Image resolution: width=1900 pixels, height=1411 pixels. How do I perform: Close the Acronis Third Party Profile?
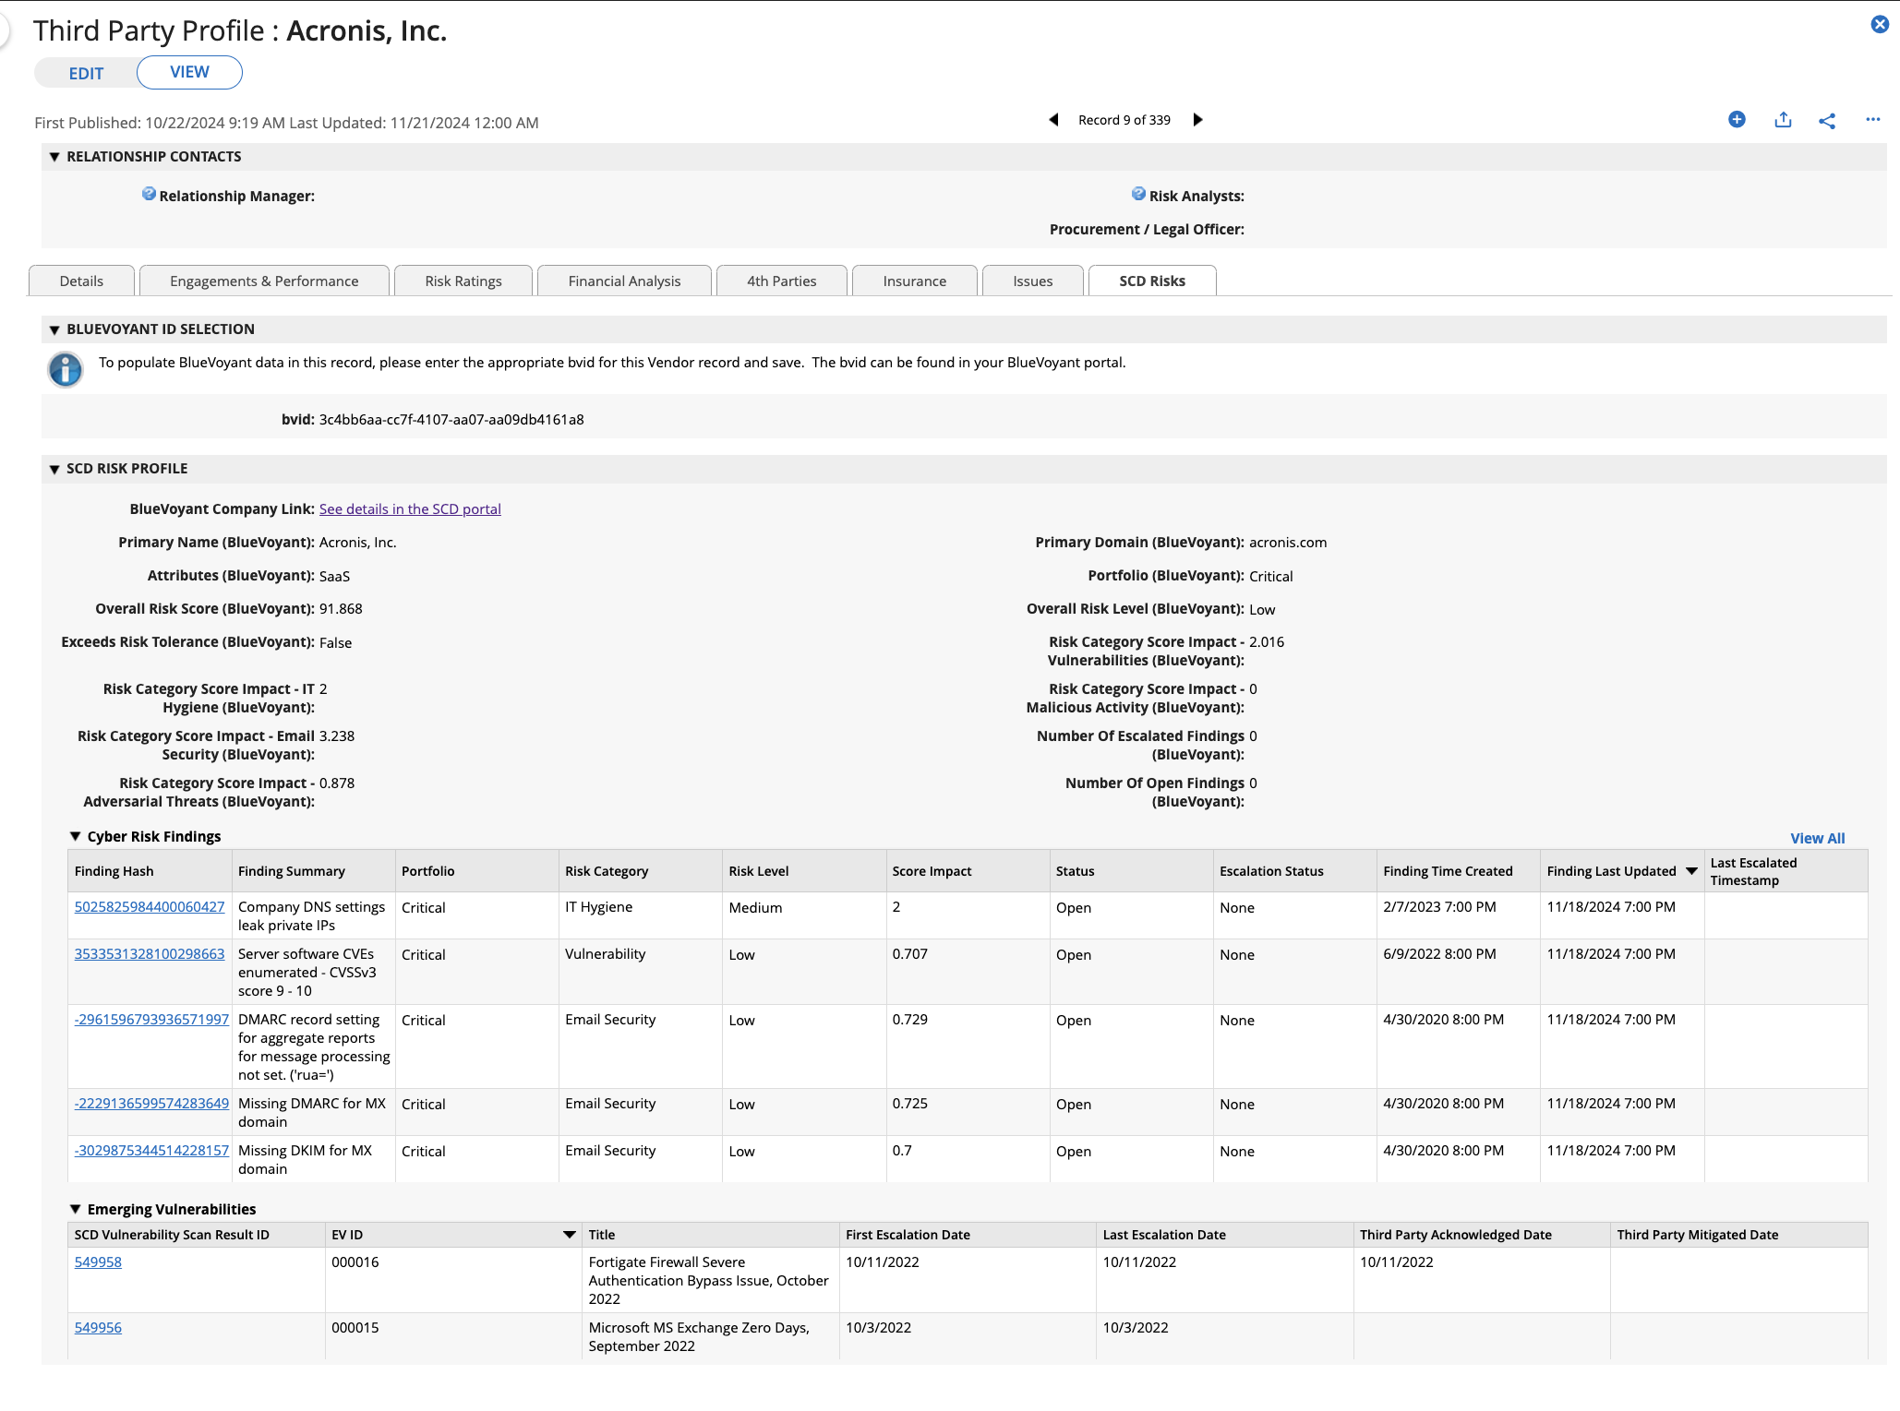pos(1881,24)
